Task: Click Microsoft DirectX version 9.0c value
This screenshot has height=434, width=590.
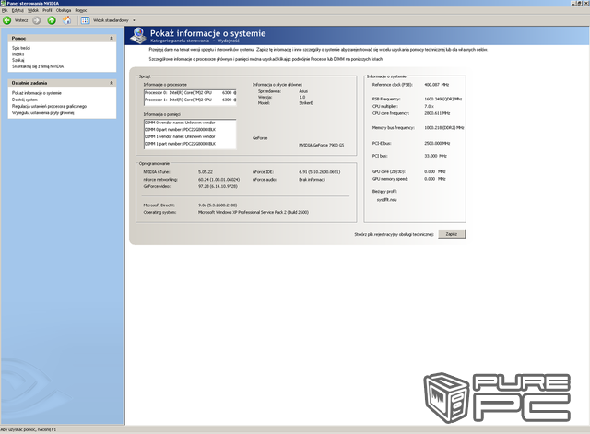Action: click(218, 205)
